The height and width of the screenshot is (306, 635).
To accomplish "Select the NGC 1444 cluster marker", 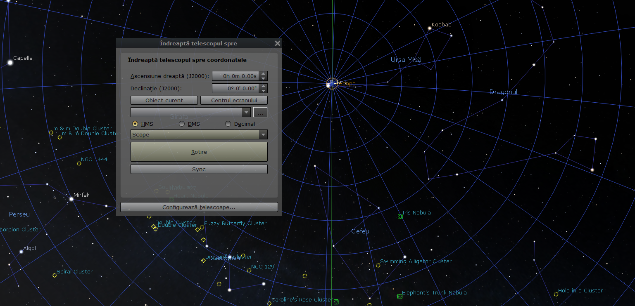I will (79, 164).
